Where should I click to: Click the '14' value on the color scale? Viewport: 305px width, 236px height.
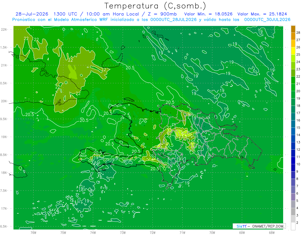298,135
